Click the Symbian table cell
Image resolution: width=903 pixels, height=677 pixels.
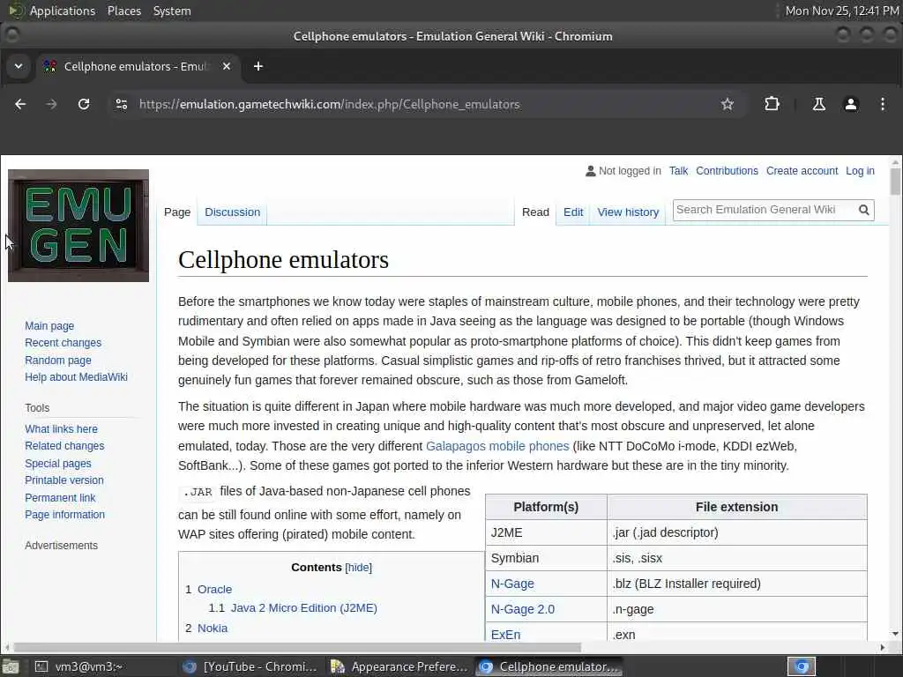[546, 558]
